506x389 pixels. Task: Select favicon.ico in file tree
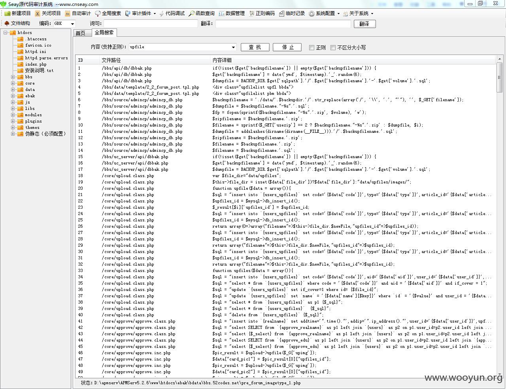pyautogui.click(x=38, y=45)
